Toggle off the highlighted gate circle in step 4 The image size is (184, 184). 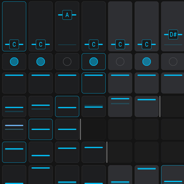click(x=94, y=62)
